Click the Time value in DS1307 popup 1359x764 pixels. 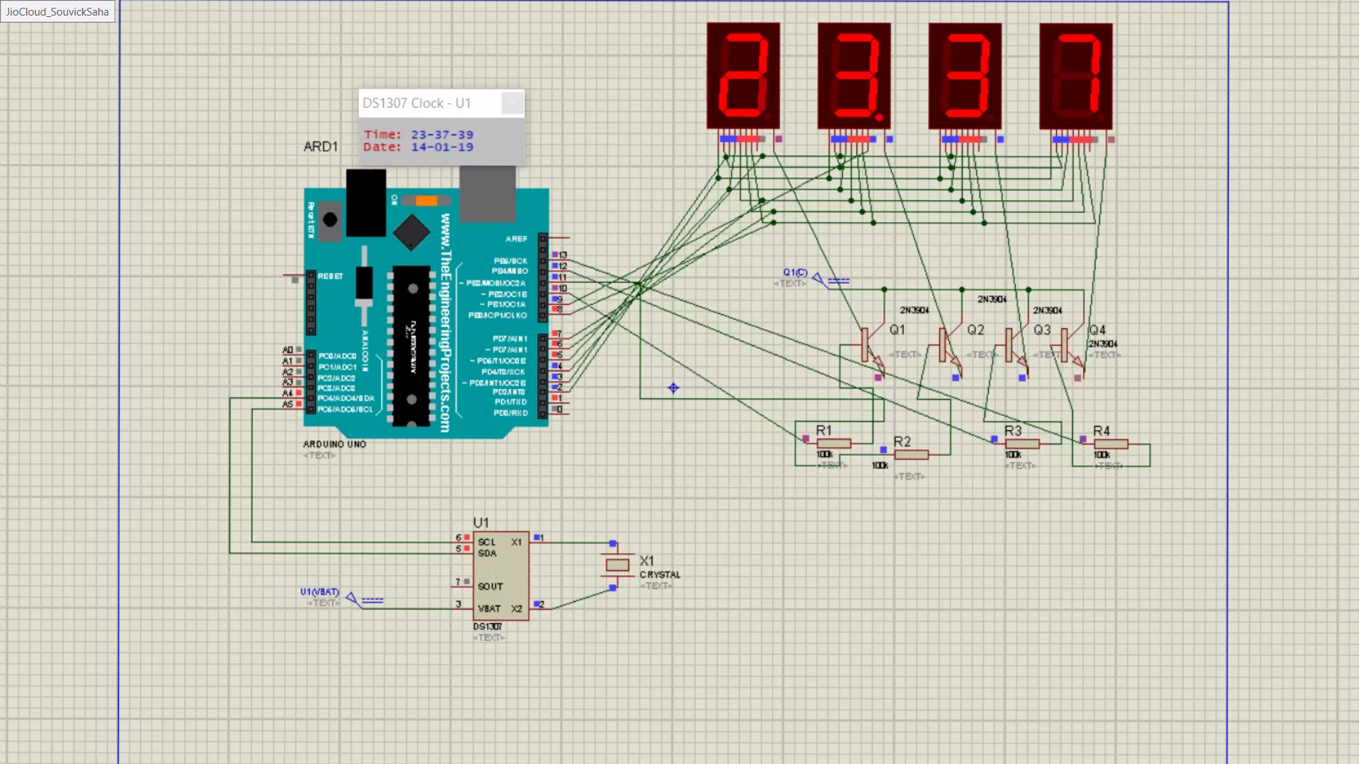tap(442, 134)
